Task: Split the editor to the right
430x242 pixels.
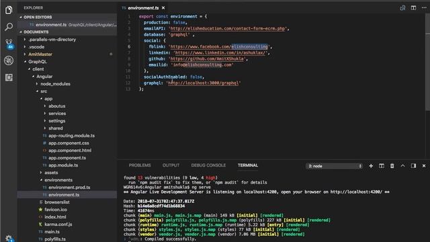Action: 413,8
